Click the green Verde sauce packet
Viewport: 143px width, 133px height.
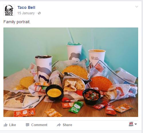77,107
